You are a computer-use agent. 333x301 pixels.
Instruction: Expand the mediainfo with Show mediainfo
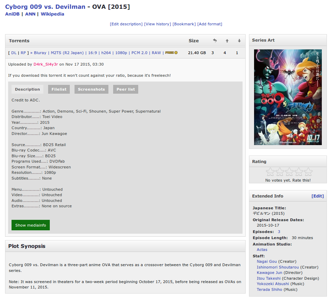tap(30, 225)
